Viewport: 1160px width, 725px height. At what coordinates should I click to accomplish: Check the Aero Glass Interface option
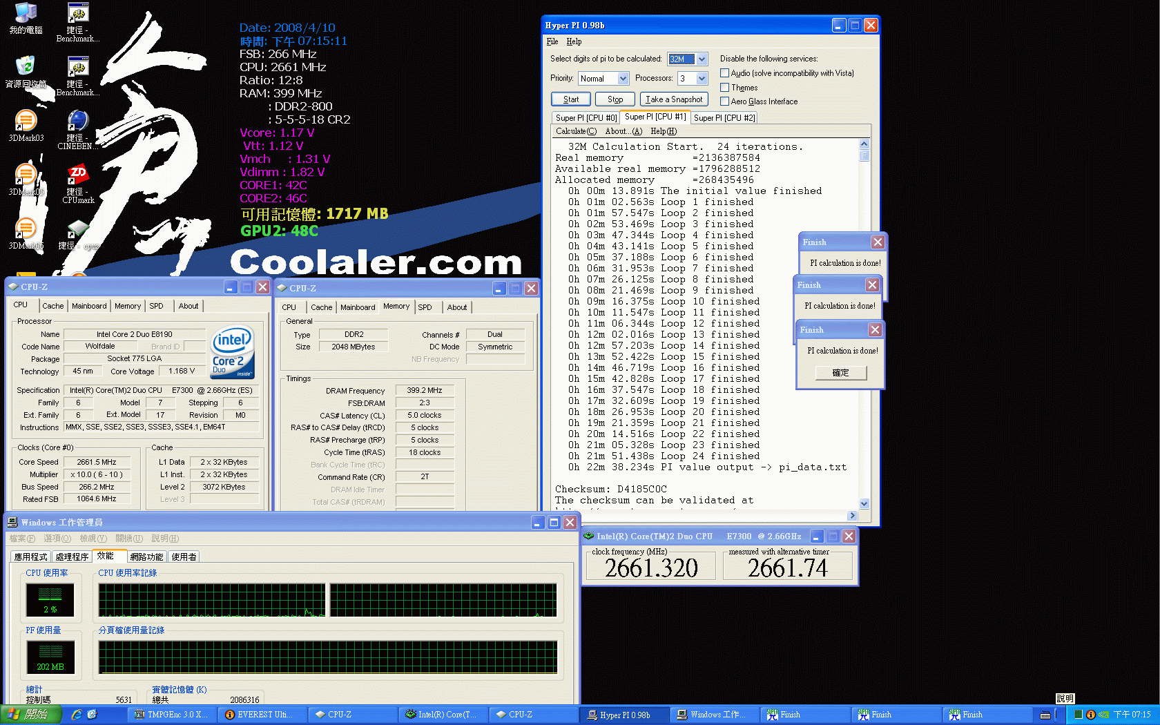pyautogui.click(x=724, y=101)
